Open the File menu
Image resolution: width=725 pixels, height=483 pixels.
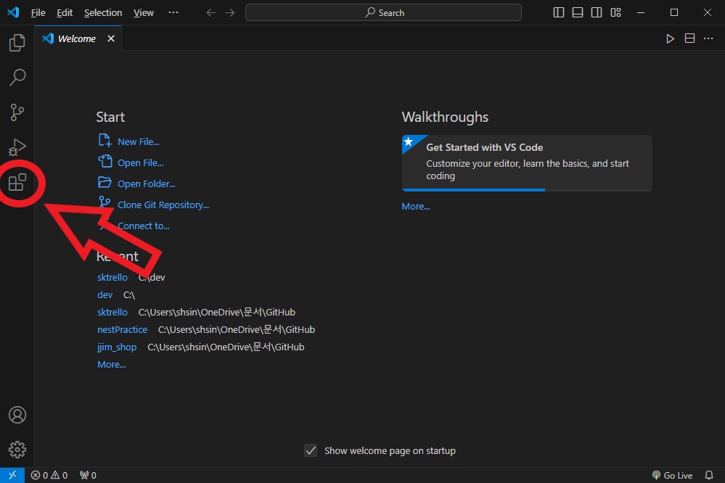[x=38, y=12]
